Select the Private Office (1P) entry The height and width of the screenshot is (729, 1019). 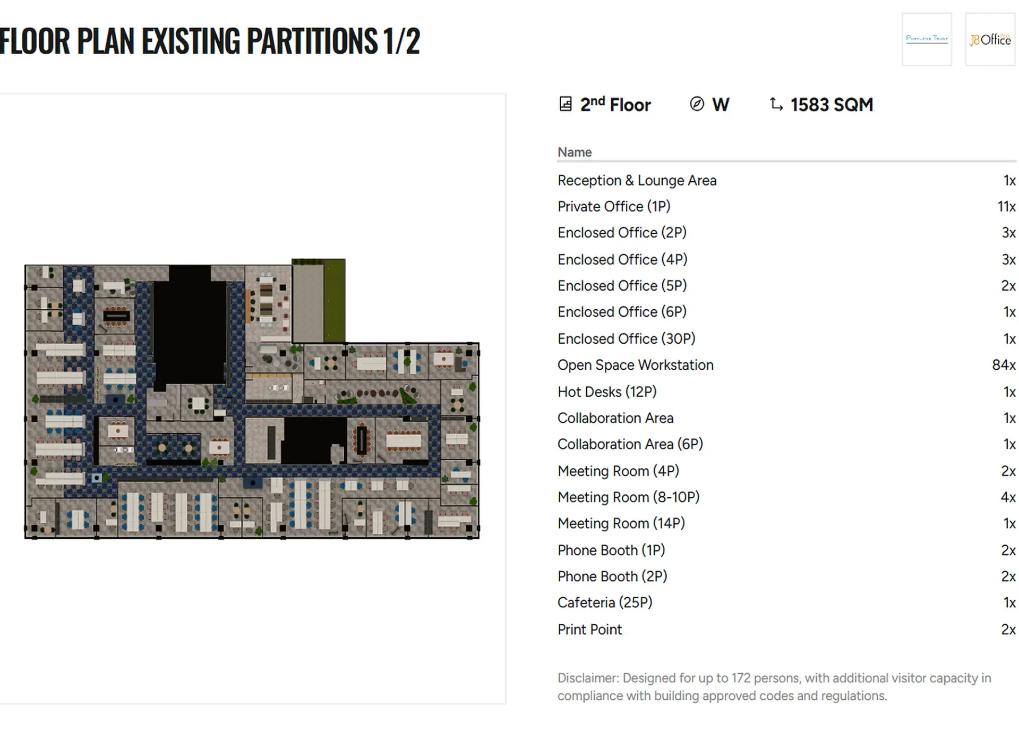(x=614, y=207)
